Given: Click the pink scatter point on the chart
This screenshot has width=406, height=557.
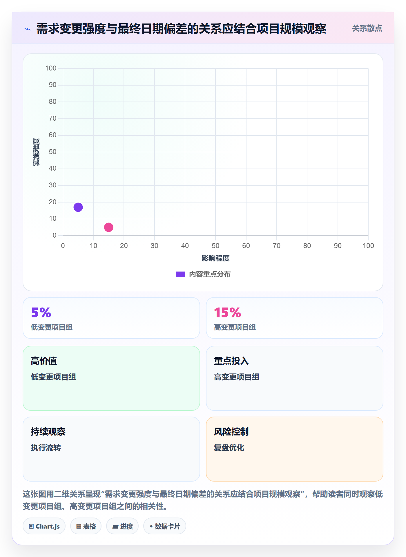Looking at the screenshot, I should click(109, 227).
